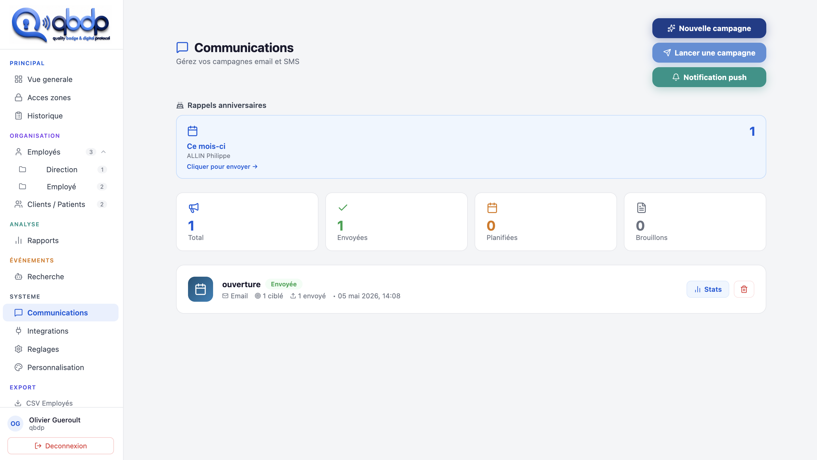Collapse the Employés submenu chevron
Image resolution: width=817 pixels, height=460 pixels.
coord(103,152)
